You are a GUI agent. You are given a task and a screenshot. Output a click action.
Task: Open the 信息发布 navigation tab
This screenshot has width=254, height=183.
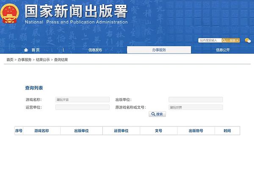tap(95, 50)
